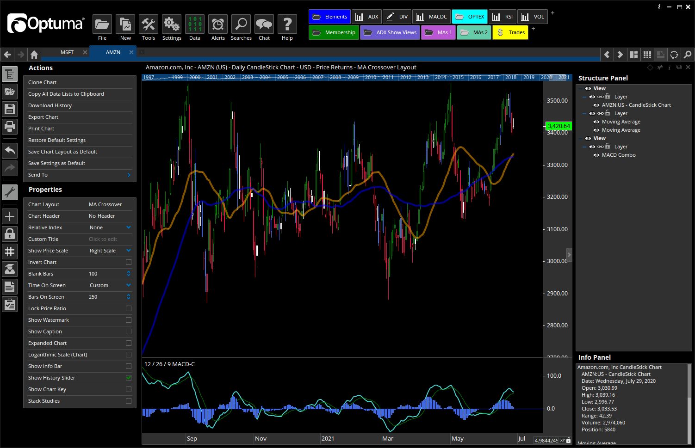Open the Searches magnifier icon
This screenshot has width=695, height=448.
click(x=241, y=24)
